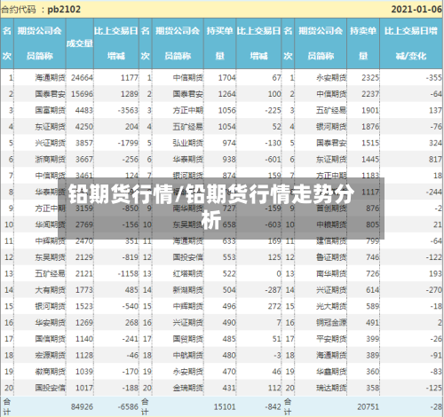Click the volume change value "-3563"
The image size is (444, 417).
[128, 110]
